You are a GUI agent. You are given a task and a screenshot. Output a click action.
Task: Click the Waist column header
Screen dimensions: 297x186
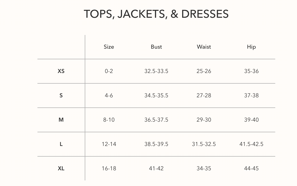[204, 47]
